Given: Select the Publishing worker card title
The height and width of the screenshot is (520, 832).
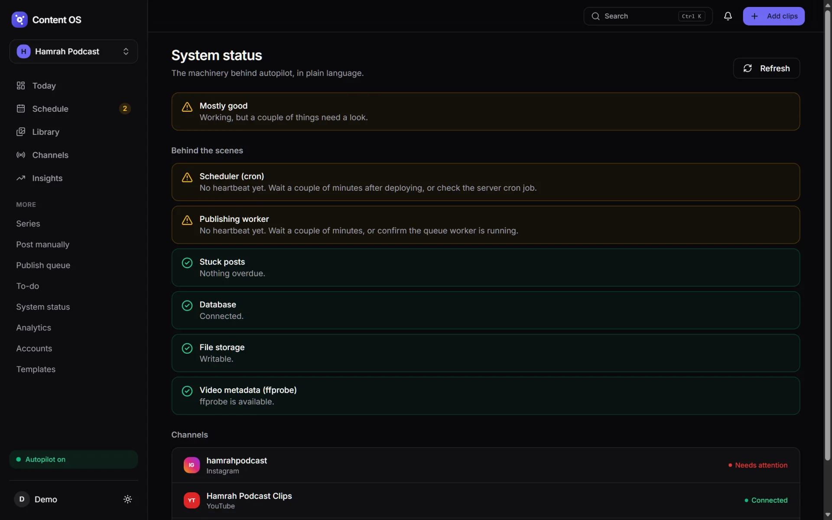Looking at the screenshot, I should click(x=234, y=219).
